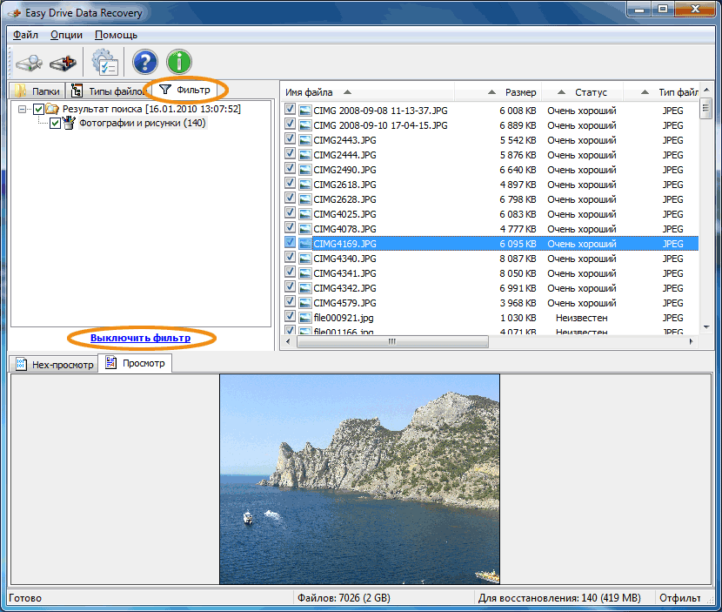
Task: Select the file name CIMG4579.JPG
Action: pyautogui.click(x=344, y=303)
